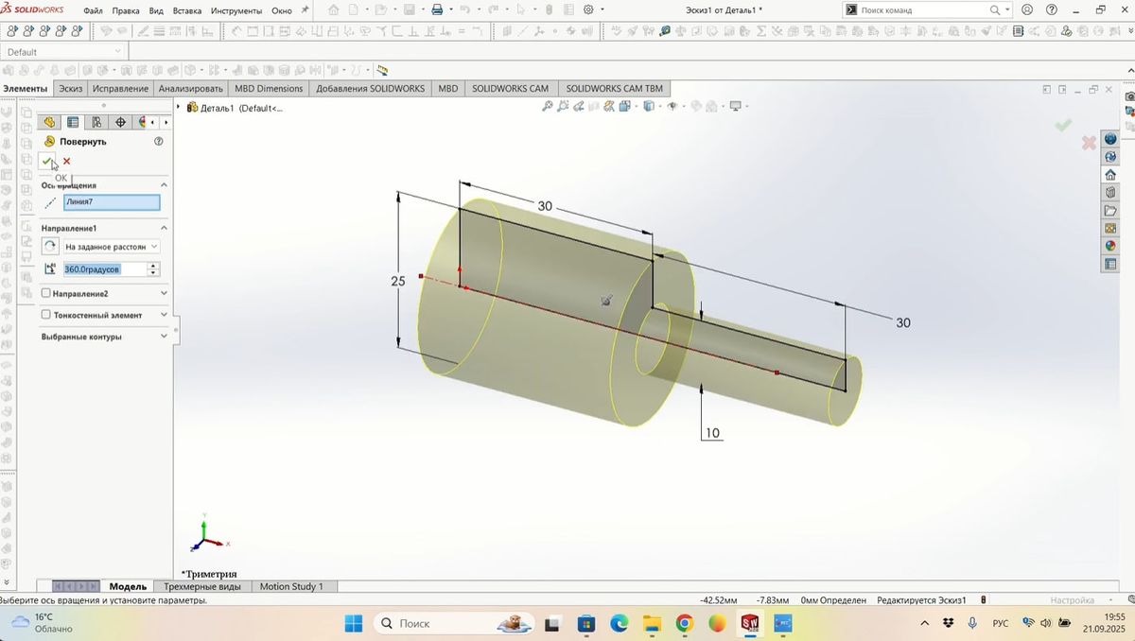Click the Display Style cube icon
Viewport: 1135px width, 641px height.
tap(649, 107)
